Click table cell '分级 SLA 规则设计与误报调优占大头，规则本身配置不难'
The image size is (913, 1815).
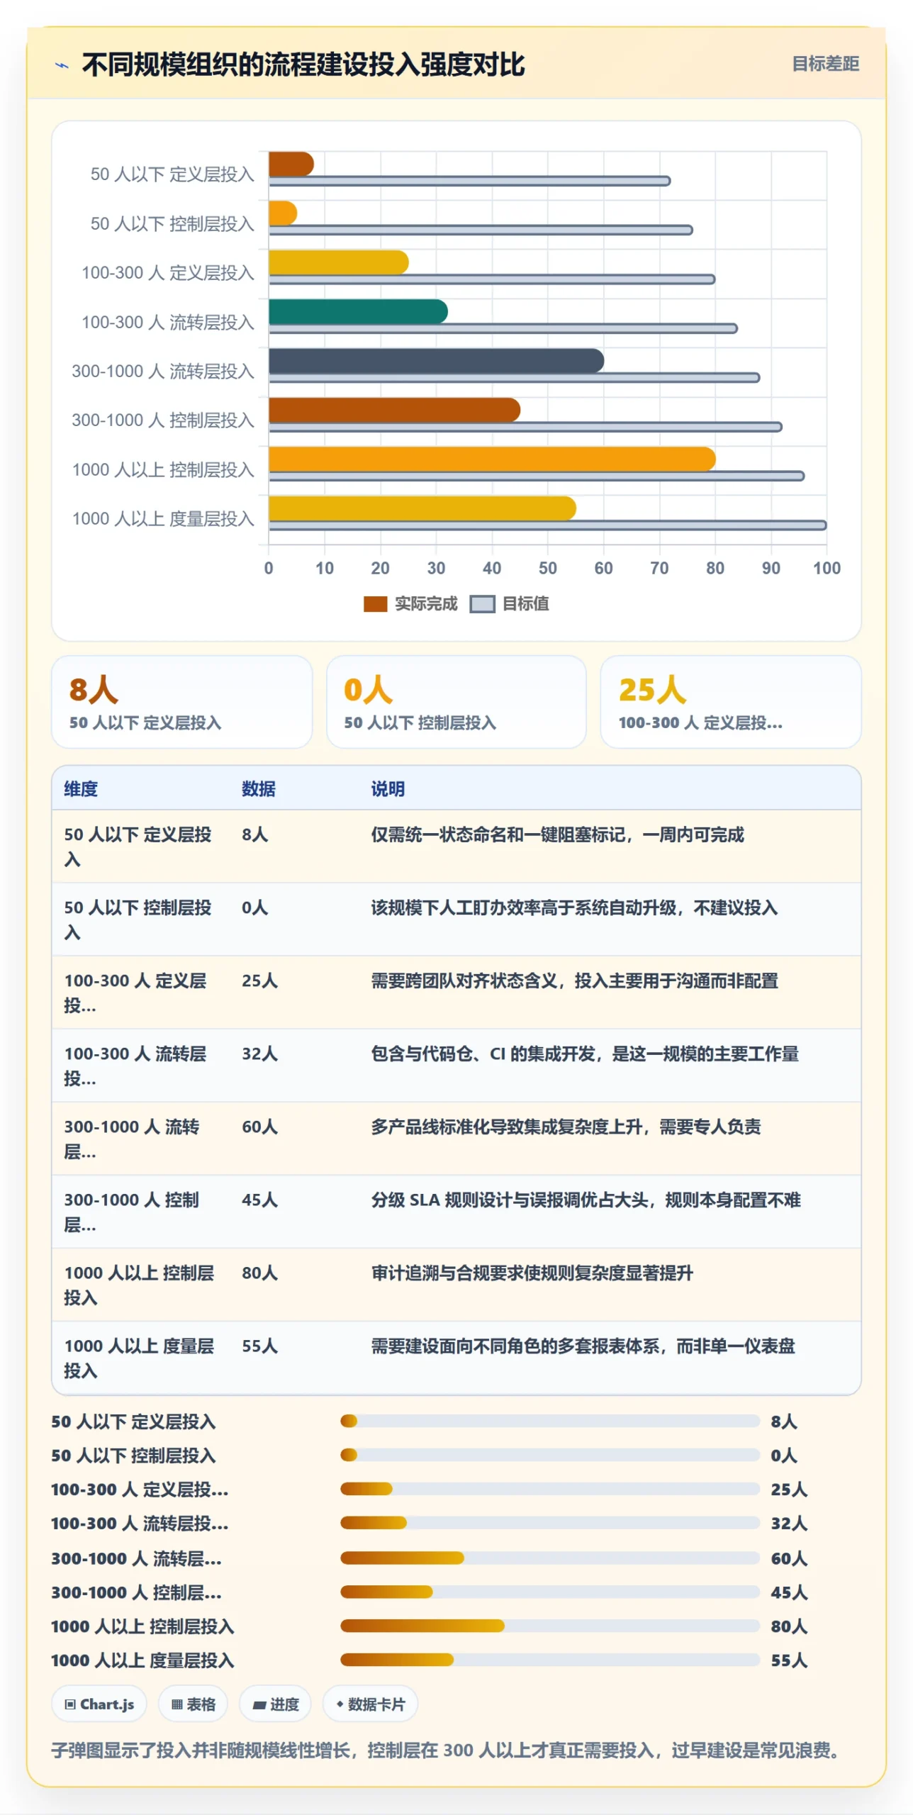click(x=586, y=1200)
